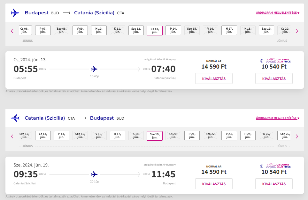This screenshot has width=308, height=200.
Task: Click left arrow of outbound date carousel
Action: (x=12, y=31)
